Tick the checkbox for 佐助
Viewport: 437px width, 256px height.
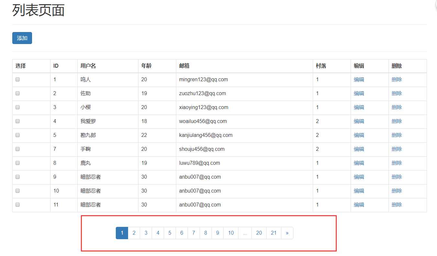(18, 93)
